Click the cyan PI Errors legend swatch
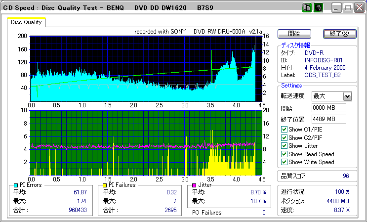Viewport: 367px width, 222px height. (16, 185)
